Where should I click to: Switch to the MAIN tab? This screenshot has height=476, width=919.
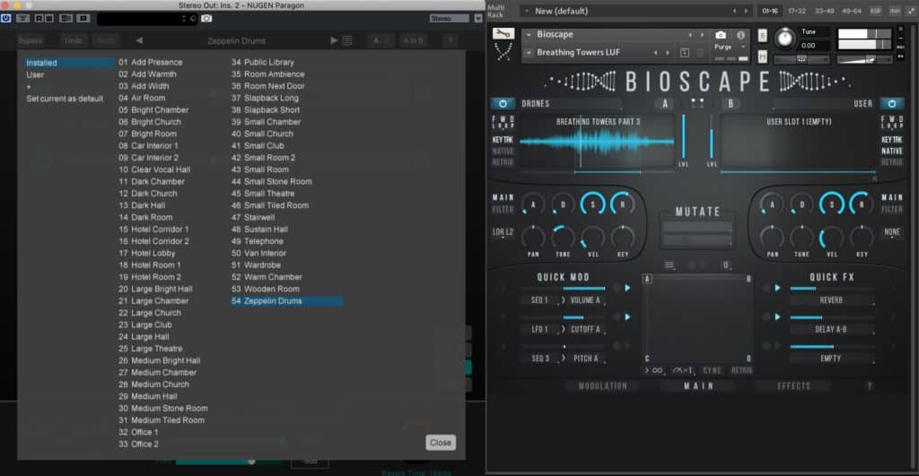[698, 385]
